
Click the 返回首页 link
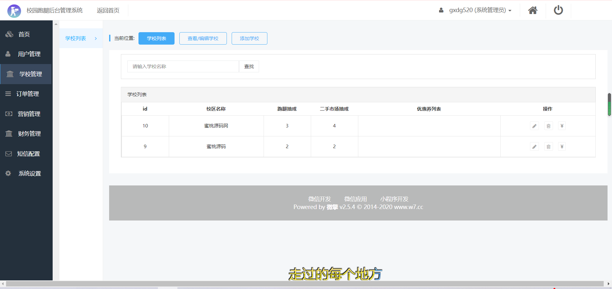(108, 11)
